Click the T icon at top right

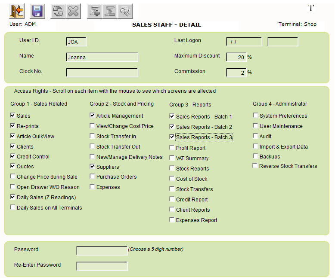coord(311,8)
